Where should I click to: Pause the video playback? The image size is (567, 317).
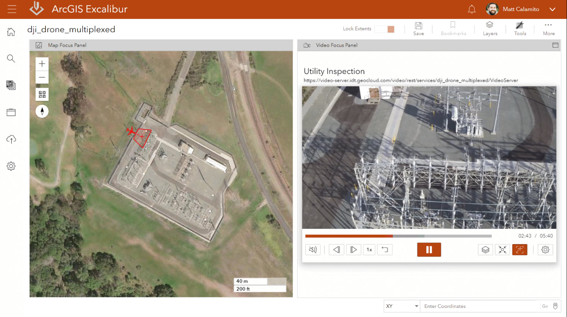click(429, 250)
